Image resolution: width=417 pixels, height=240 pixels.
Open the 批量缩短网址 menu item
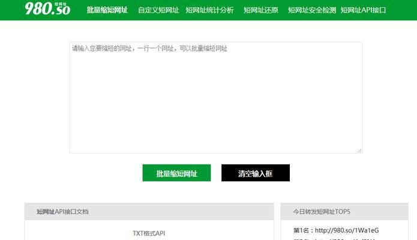coord(107,10)
